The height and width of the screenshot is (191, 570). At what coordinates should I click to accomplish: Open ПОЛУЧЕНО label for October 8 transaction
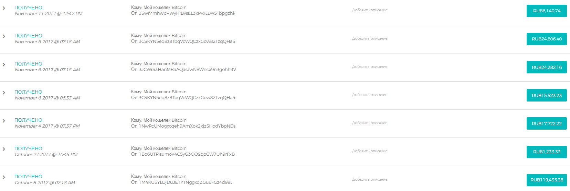coord(28,177)
